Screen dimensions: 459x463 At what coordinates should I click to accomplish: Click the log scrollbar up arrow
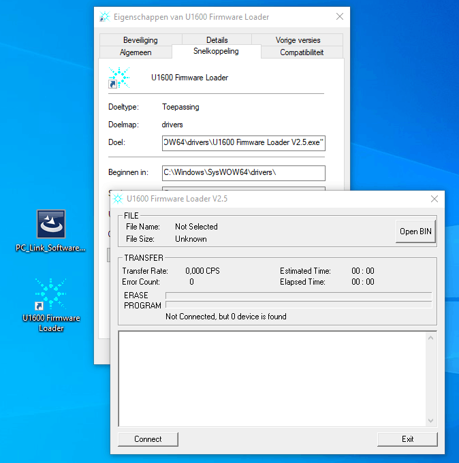[x=430, y=338]
